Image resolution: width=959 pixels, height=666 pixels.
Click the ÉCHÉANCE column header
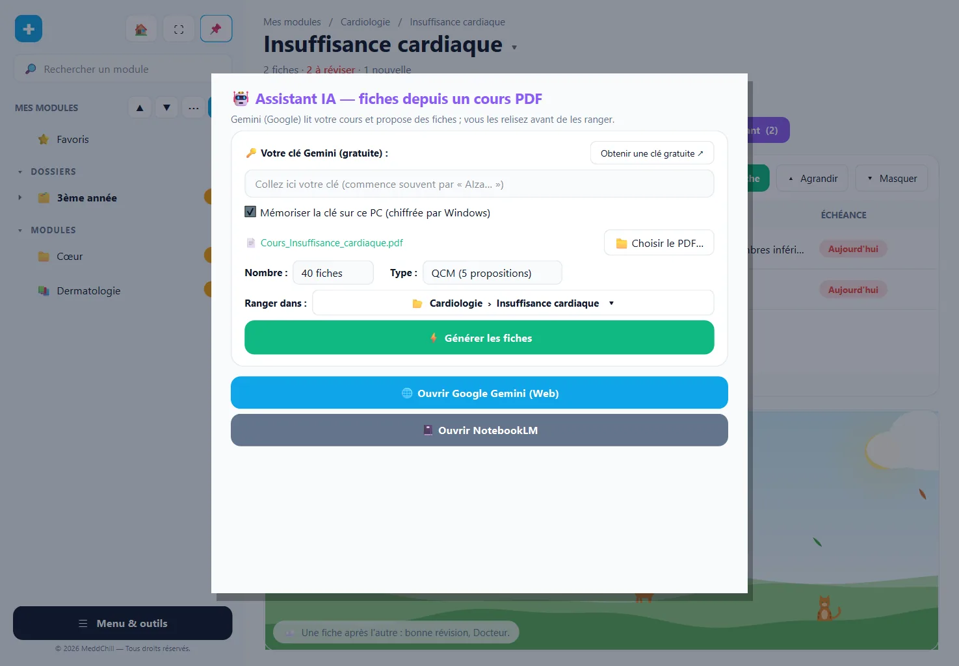843,215
